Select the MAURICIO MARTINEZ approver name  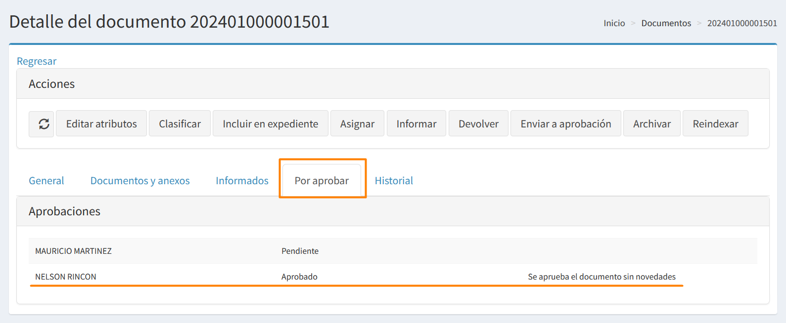point(73,251)
